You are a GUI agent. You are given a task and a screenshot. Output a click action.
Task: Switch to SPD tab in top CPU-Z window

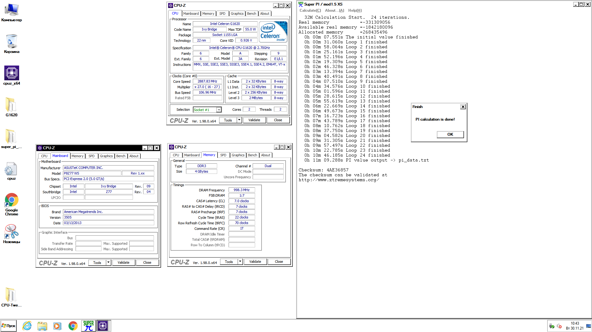point(222,14)
